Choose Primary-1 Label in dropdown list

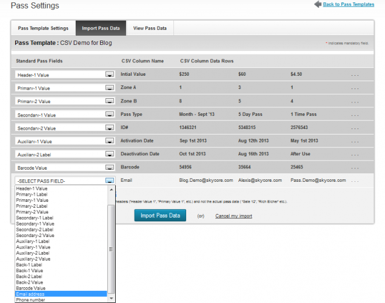click(61, 195)
